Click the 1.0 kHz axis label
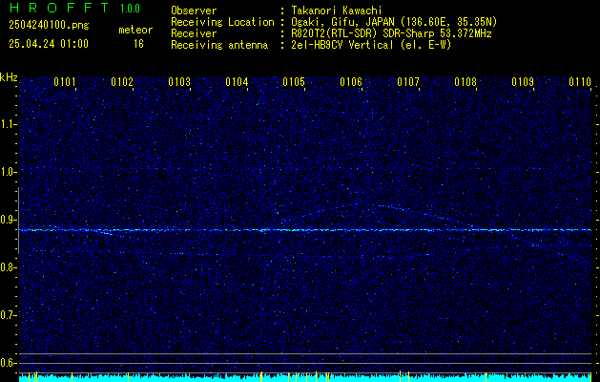The image size is (600, 382). click(x=7, y=173)
